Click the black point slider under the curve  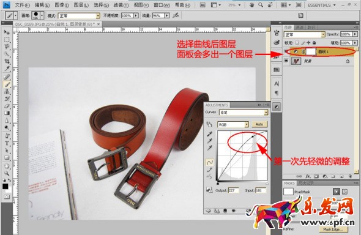[218, 184]
